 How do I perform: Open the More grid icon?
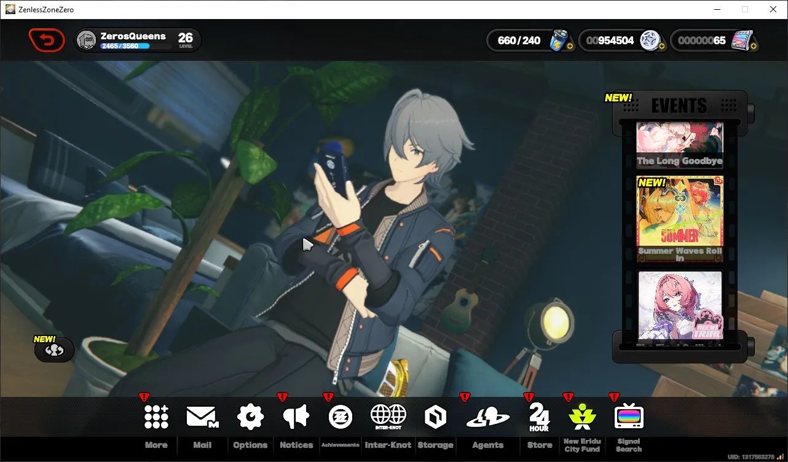click(156, 417)
